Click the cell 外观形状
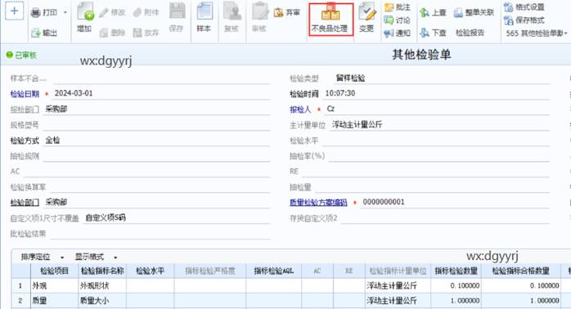 click(102, 286)
